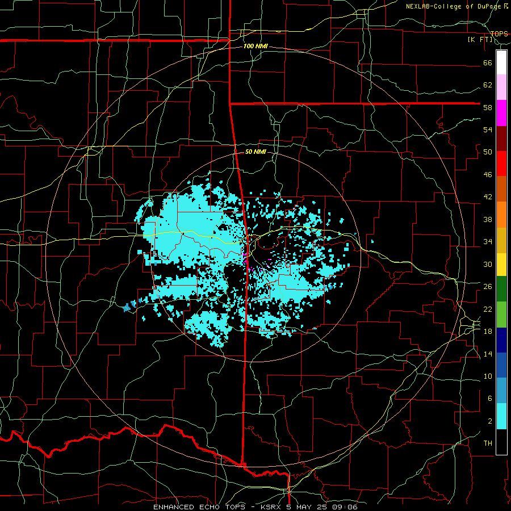Click the black TH swatch at legend bottom

(501, 442)
